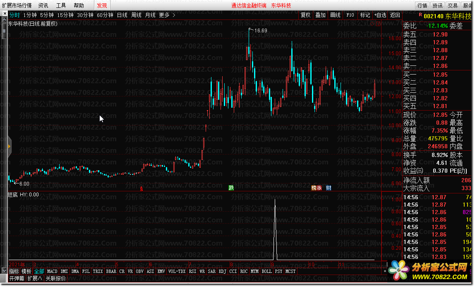The width and height of the screenshot is (475, 287).
Task: Click the 16.69 high price label
Action: tap(261, 31)
